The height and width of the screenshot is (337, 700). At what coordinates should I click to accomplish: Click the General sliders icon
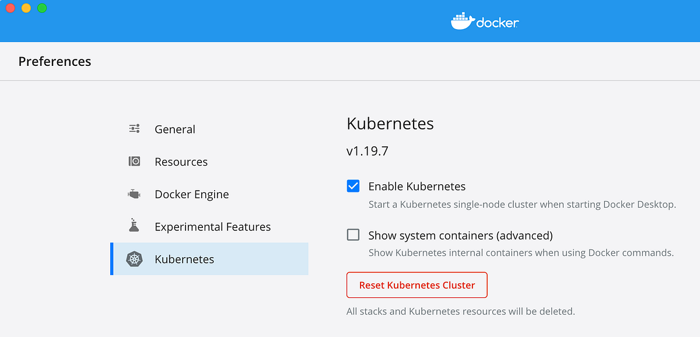pos(134,129)
